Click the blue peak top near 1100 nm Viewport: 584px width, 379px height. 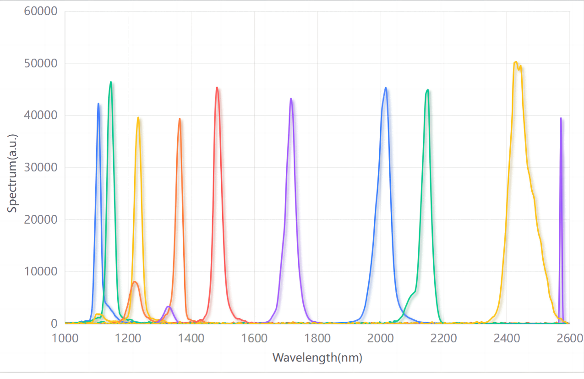98,104
